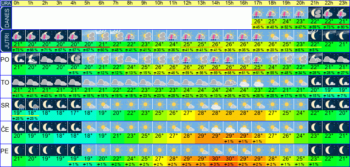Click the SR 0h moon with rain icon
Image resolution: width=350 pixels, height=167 pixels.
pos(18,104)
